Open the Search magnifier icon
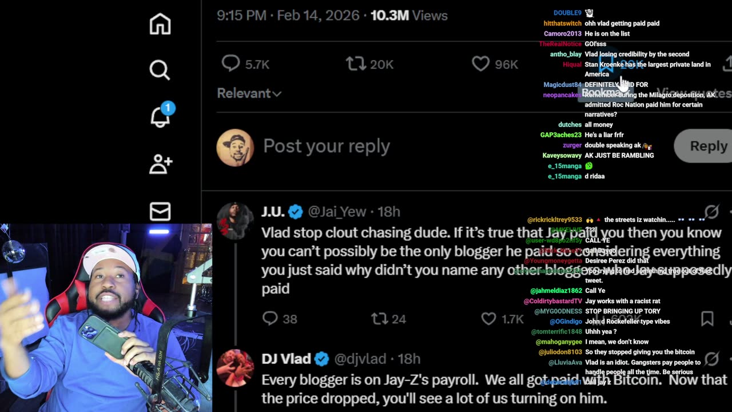 pyautogui.click(x=160, y=70)
